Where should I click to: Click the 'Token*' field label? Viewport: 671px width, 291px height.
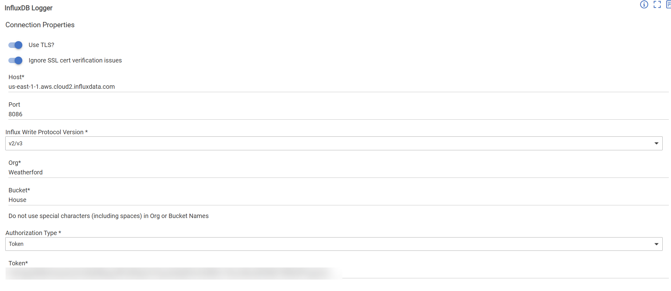[x=18, y=263]
